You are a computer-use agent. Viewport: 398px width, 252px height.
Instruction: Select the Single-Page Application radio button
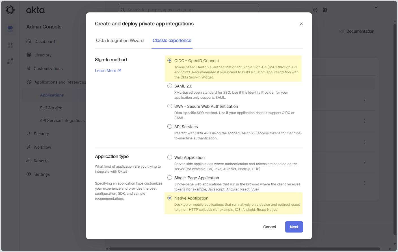(170, 178)
